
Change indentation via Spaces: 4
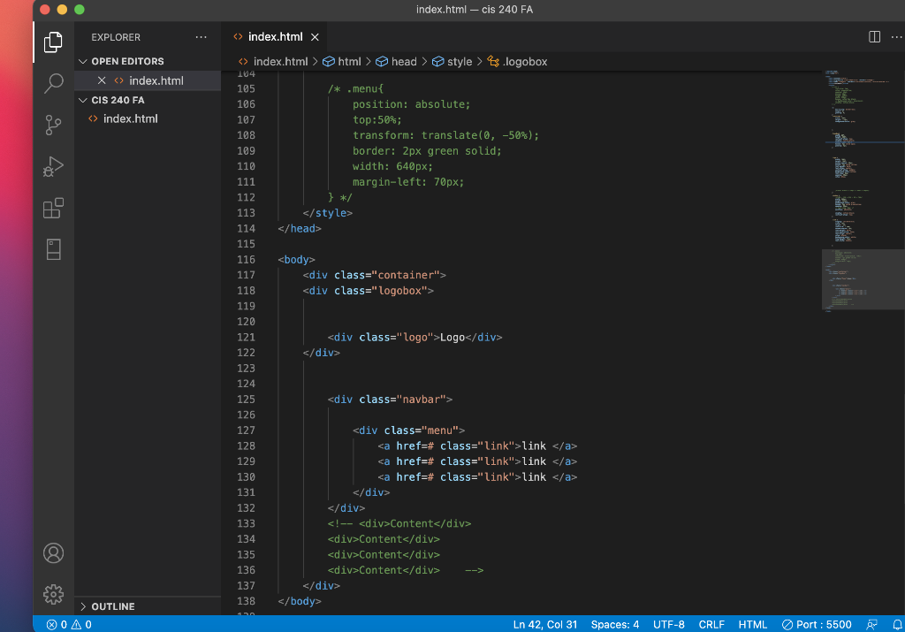click(615, 625)
